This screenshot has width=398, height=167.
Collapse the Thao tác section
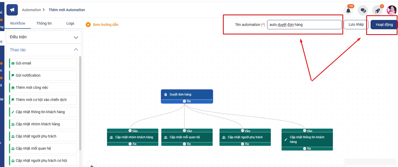point(76,50)
